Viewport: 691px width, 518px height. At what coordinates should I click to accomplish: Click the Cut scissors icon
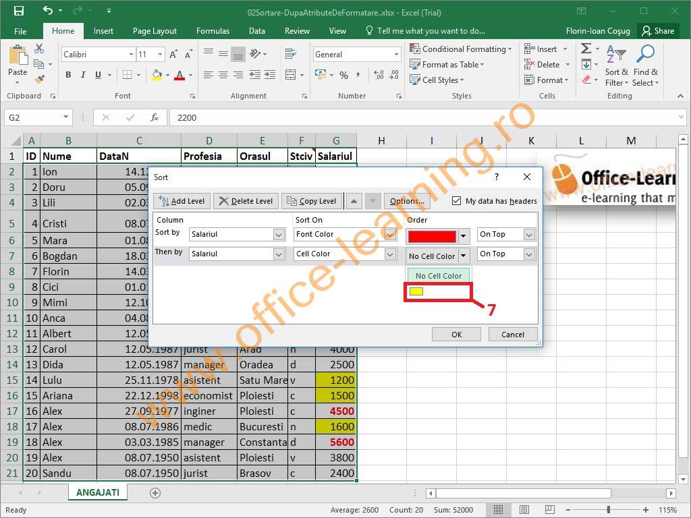coord(38,49)
